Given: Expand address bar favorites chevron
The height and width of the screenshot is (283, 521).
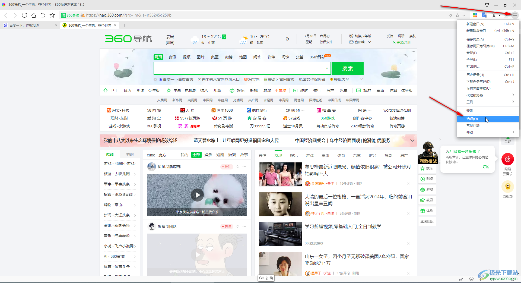Looking at the screenshot, I should click(464, 15).
